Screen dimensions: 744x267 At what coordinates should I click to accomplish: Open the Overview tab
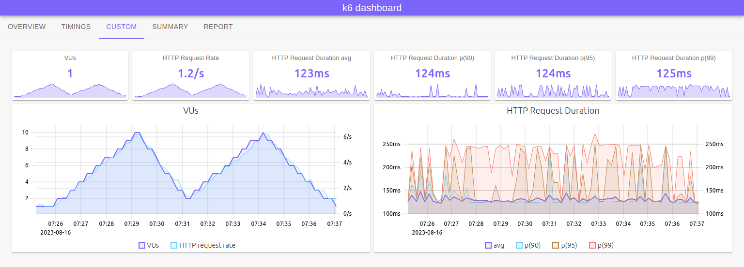click(x=27, y=27)
